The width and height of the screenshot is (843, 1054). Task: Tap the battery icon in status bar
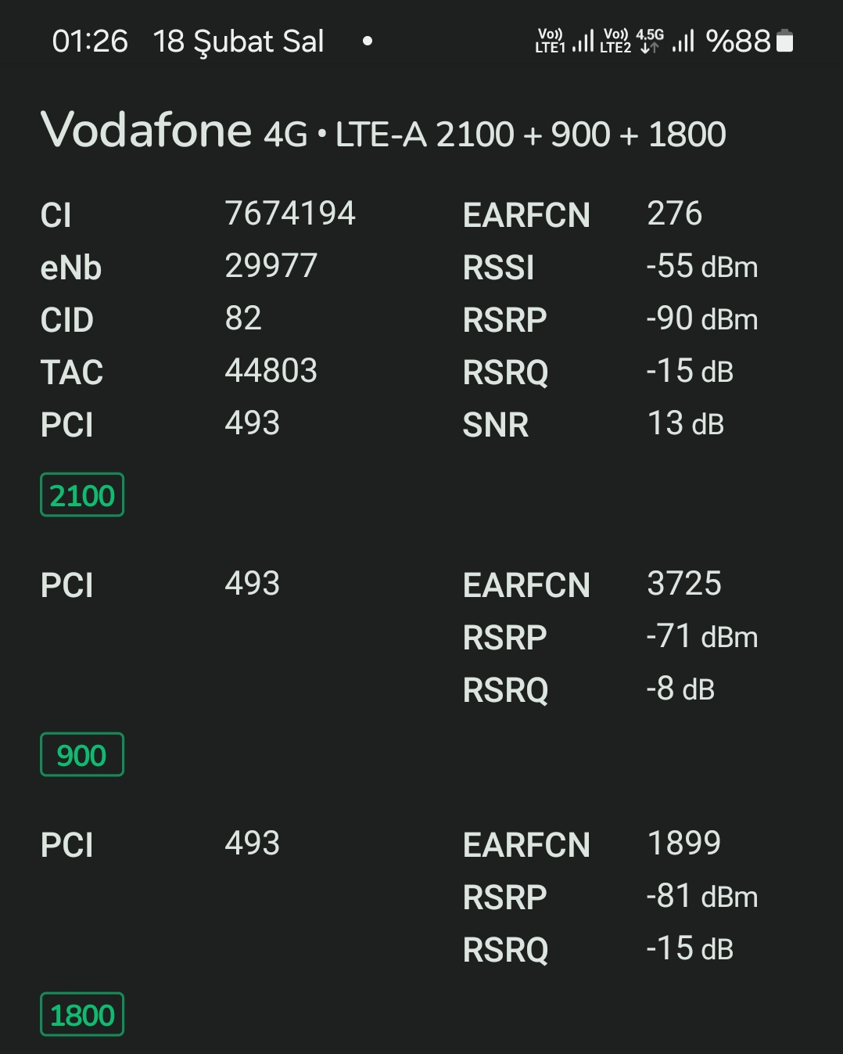(x=784, y=41)
